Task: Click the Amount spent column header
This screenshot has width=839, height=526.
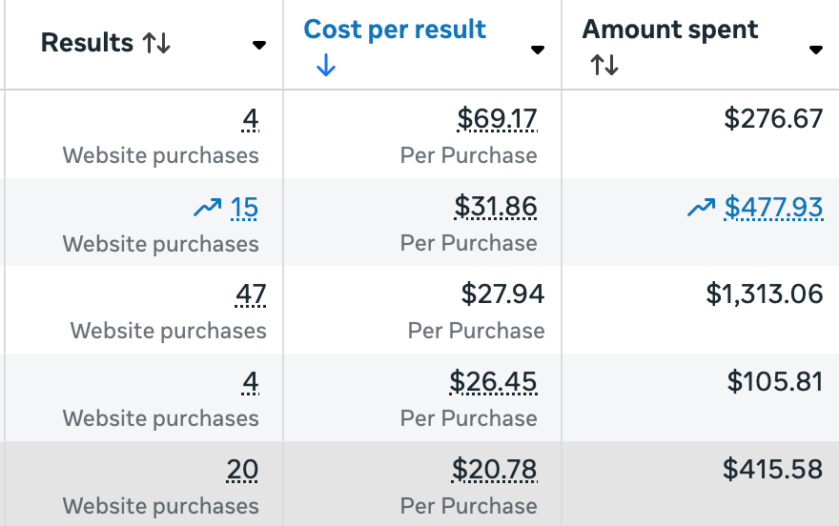Action: point(670,30)
